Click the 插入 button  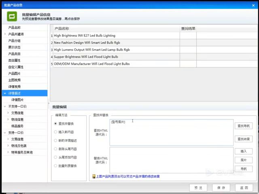[244, 151]
